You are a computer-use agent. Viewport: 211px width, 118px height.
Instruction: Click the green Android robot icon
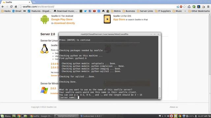coord(45,20)
